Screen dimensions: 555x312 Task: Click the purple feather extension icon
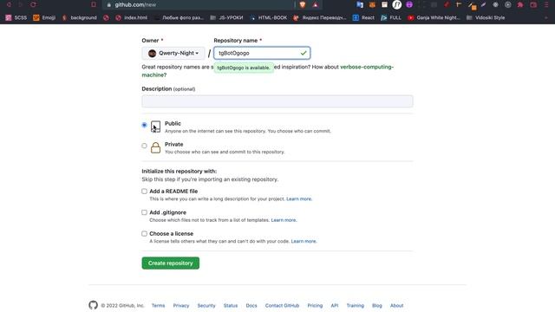483,4
